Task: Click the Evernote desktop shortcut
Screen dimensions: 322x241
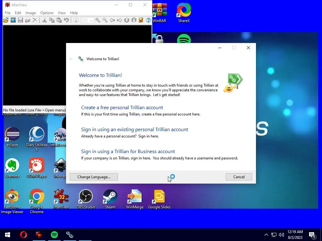Action: (12, 168)
